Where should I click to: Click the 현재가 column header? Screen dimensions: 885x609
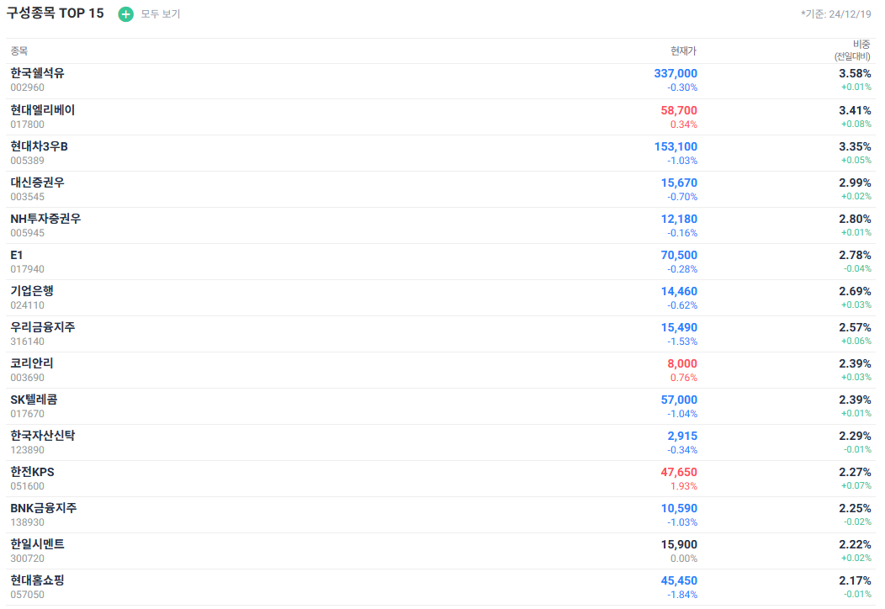683,50
